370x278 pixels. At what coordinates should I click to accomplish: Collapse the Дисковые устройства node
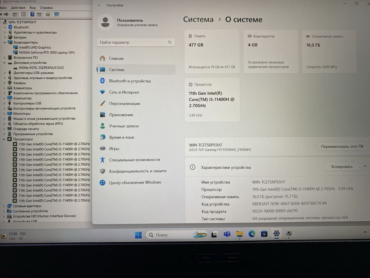tap(4, 63)
